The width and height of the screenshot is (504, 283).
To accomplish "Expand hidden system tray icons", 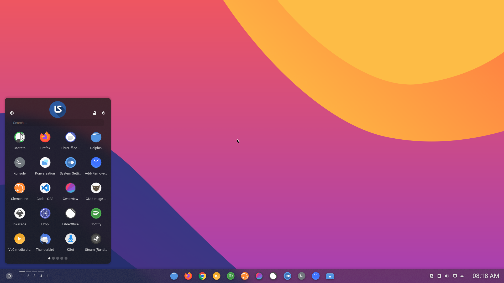I will [462, 276].
